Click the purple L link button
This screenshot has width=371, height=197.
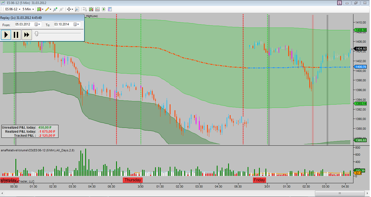(339, 3)
